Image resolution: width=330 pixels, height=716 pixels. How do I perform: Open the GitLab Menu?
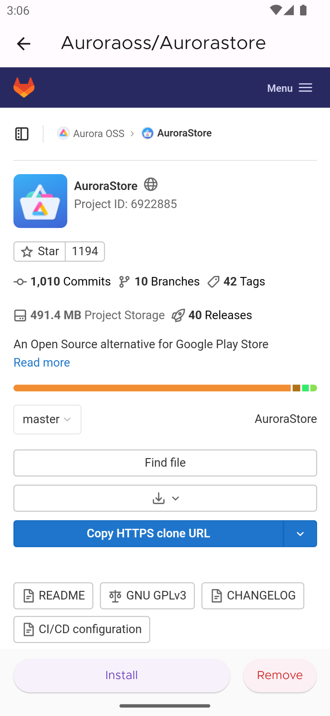tap(289, 88)
